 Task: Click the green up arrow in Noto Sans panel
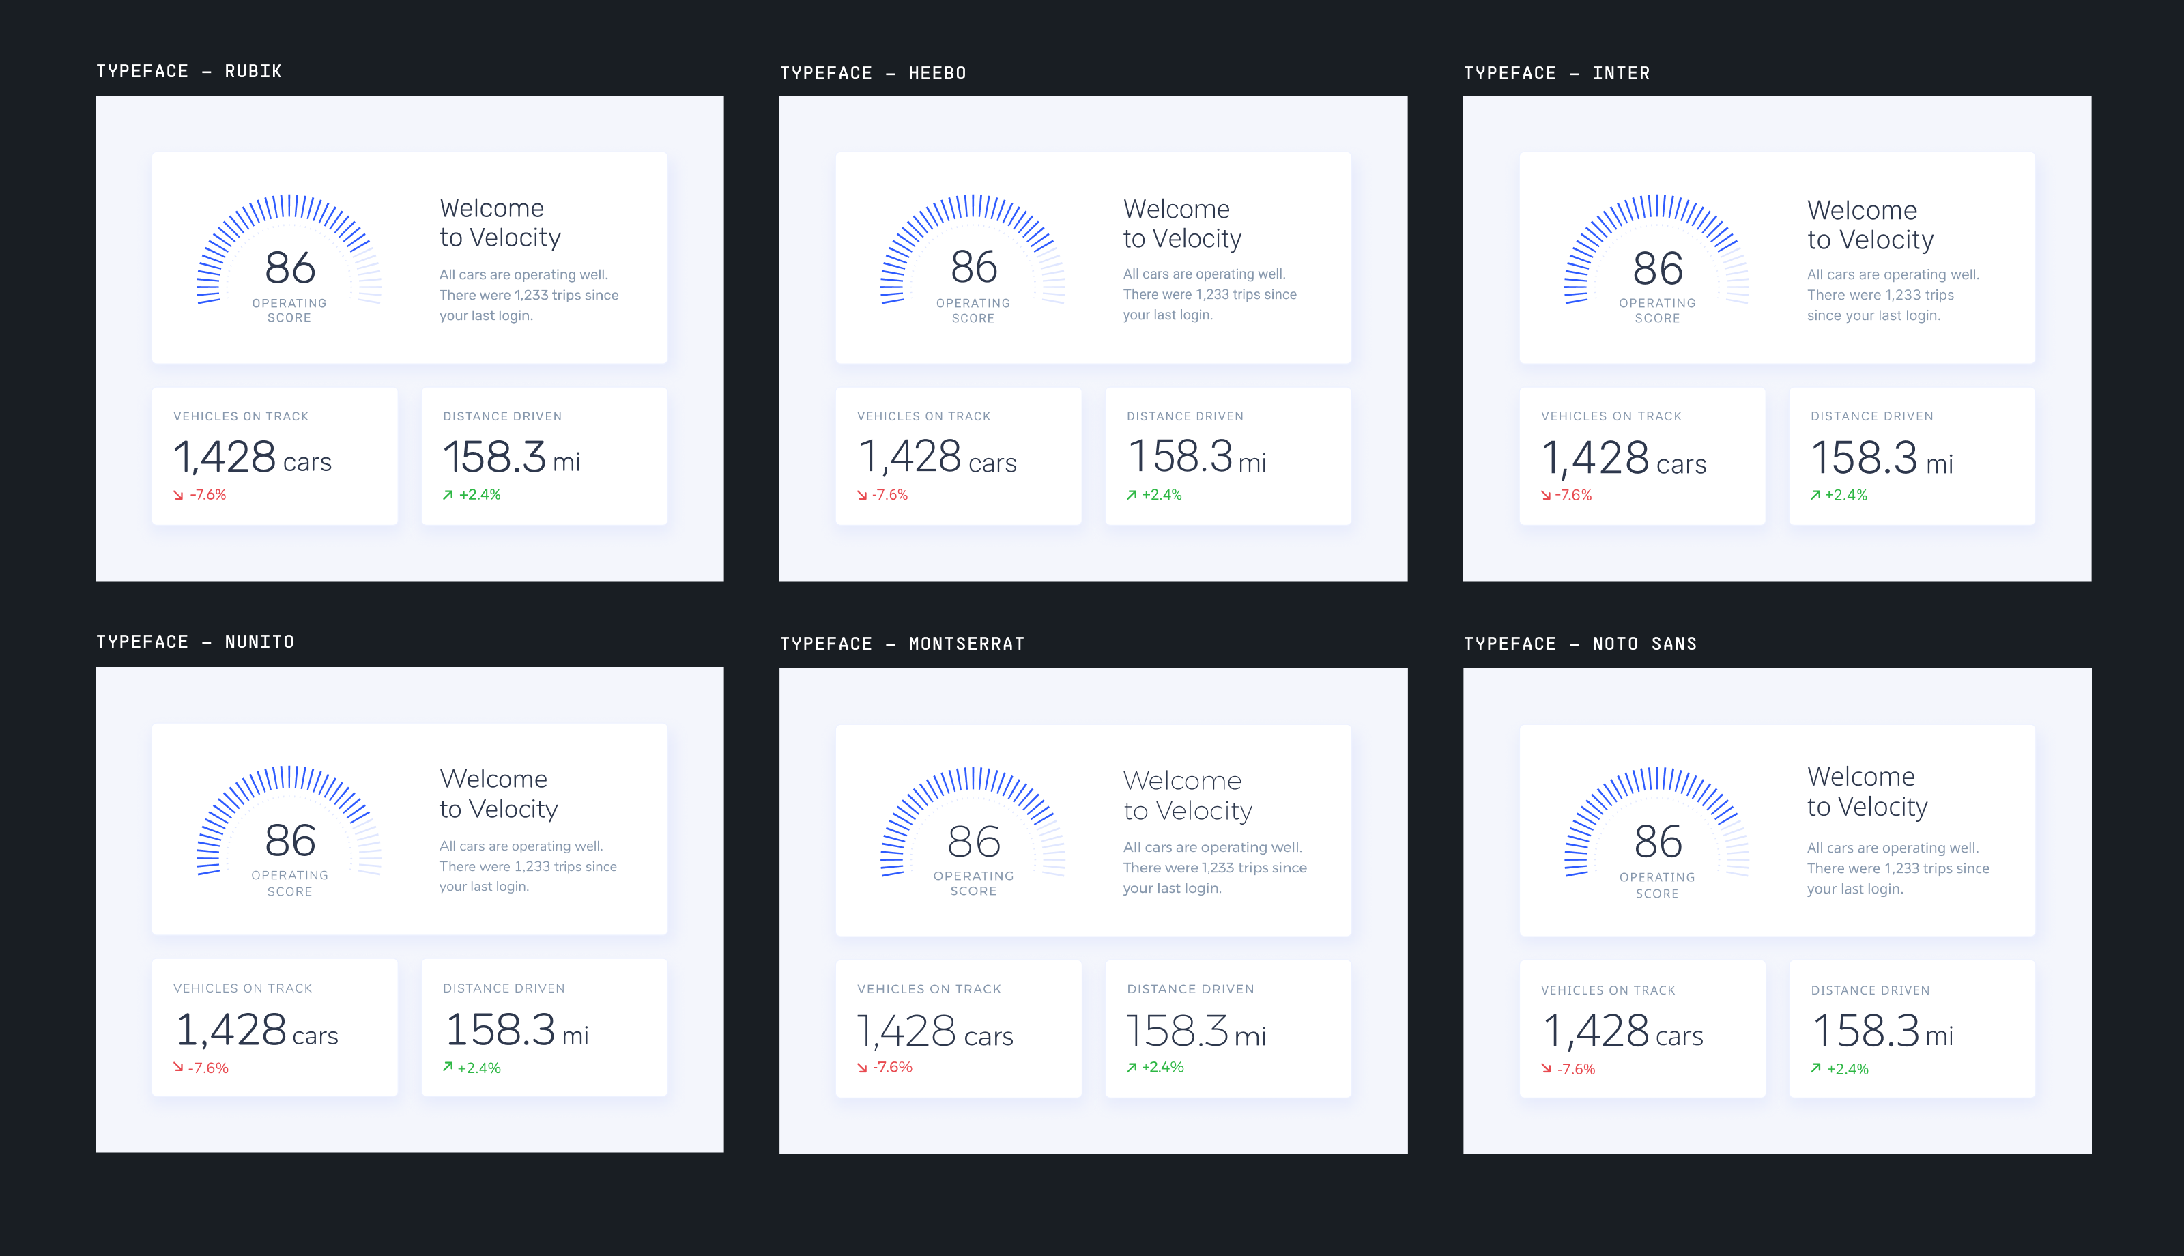1816,1068
